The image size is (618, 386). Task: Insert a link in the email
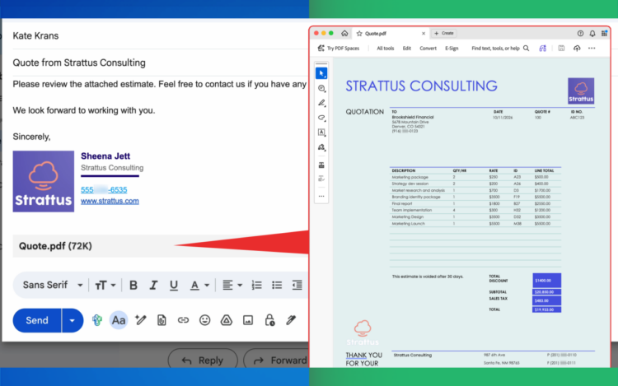183,320
